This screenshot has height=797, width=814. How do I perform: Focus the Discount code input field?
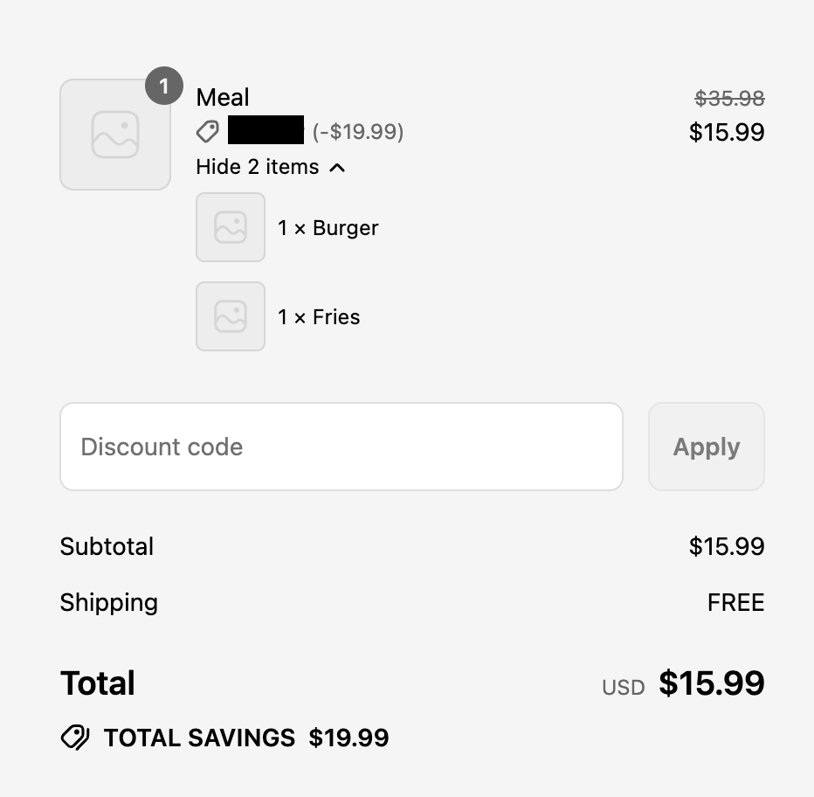[341, 447]
